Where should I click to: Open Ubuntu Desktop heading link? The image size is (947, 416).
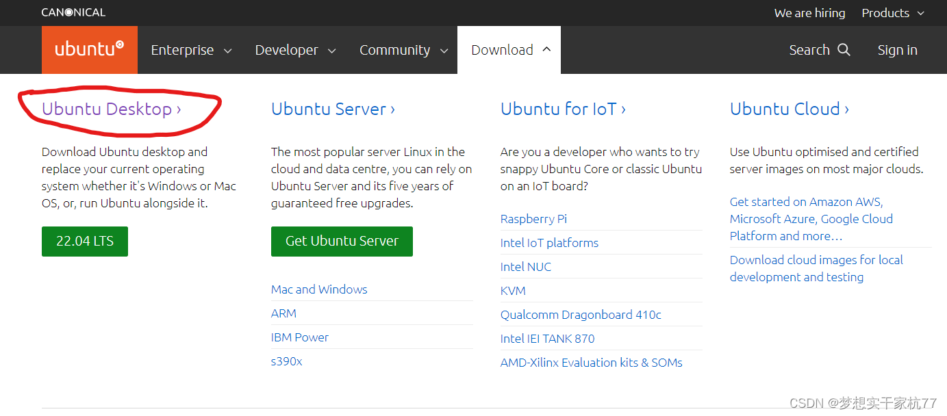(x=112, y=109)
